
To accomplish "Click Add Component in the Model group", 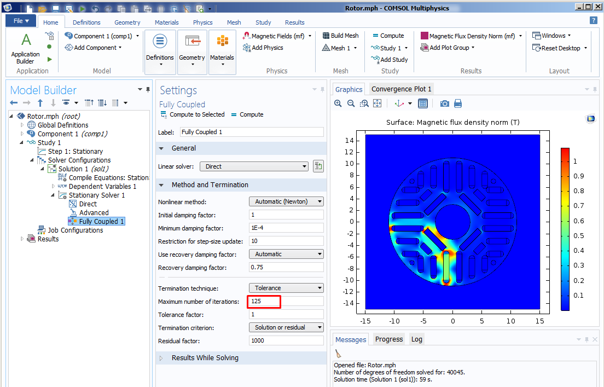I will point(93,48).
